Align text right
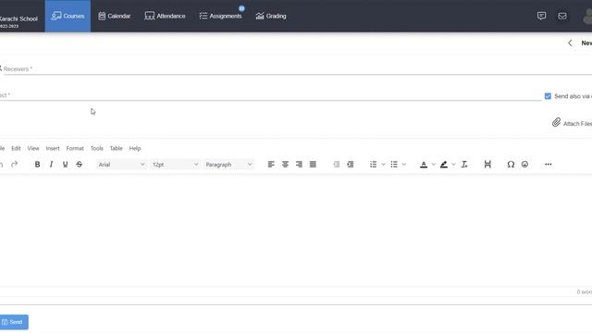The image size is (592, 333). coord(299,165)
